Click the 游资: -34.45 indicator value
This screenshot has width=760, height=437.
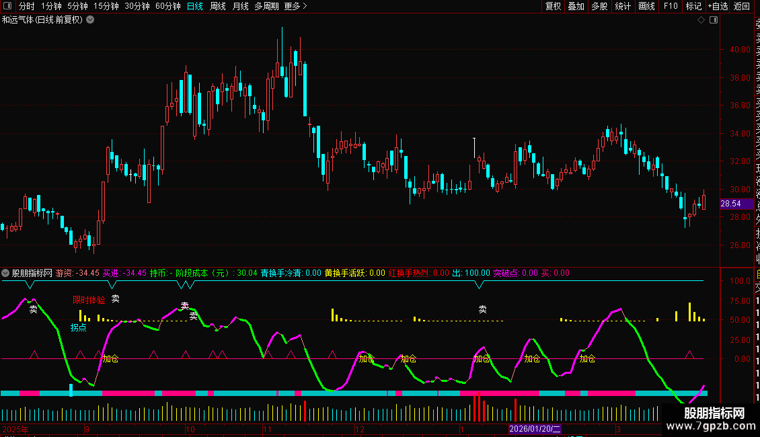(x=77, y=273)
